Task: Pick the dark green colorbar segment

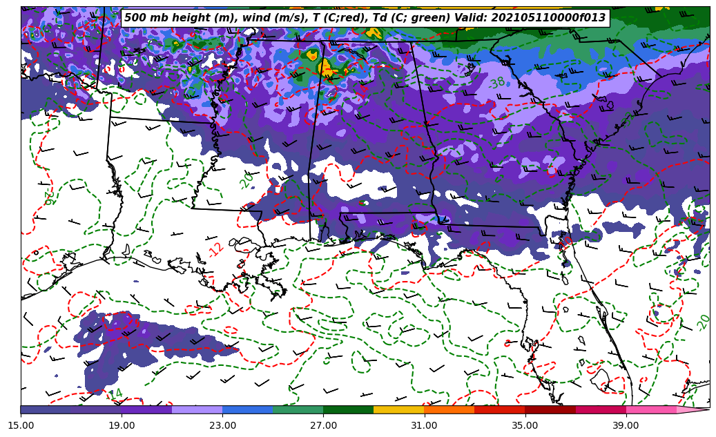Action: [x=348, y=409]
